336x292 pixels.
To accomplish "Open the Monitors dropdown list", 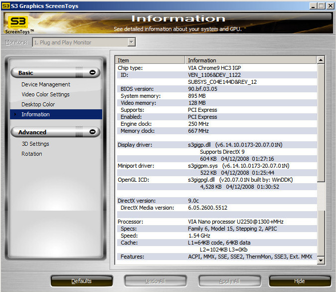I will [x=131, y=42].
